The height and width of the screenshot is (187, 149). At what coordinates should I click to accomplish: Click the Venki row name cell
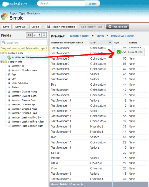[54, 163]
